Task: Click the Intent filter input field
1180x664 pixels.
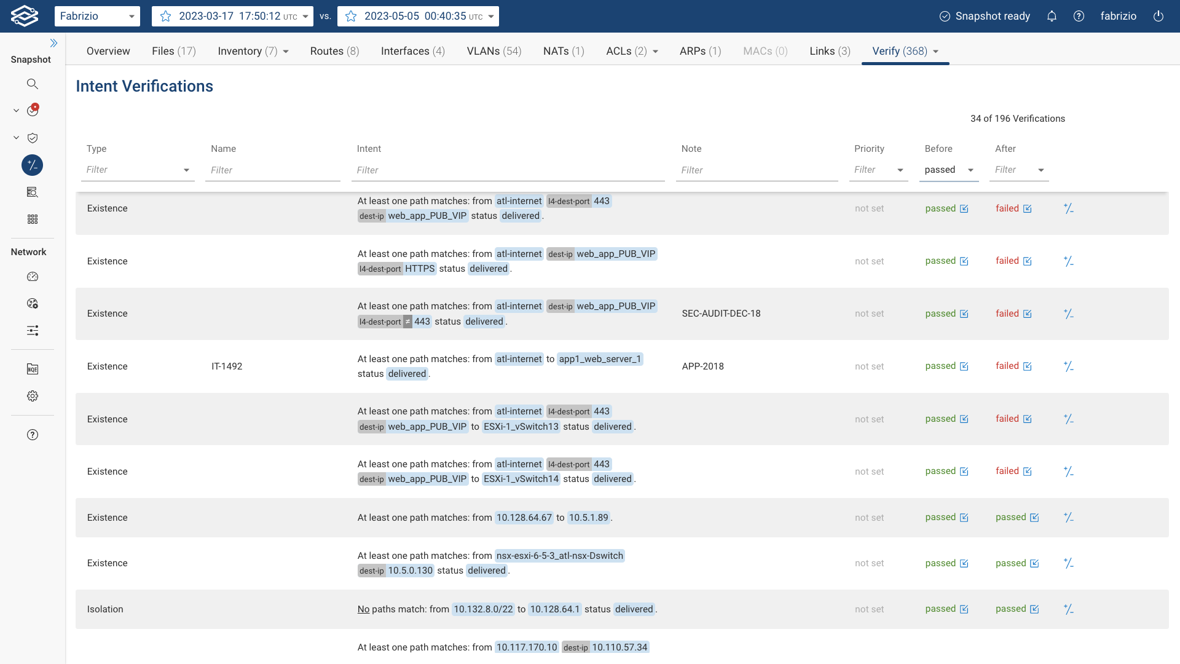Action: (x=508, y=170)
